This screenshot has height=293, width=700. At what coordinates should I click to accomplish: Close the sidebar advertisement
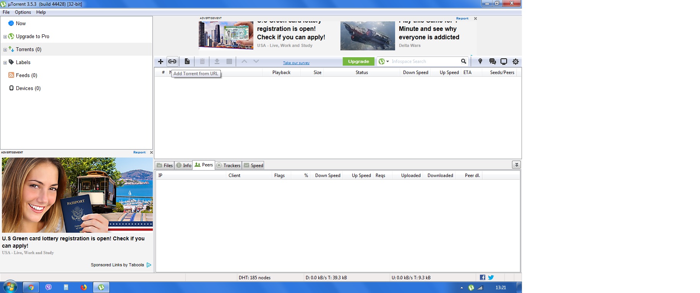point(151,152)
